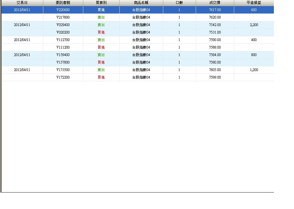The width and height of the screenshot is (294, 209).
Task: Click the 商品名稱 column header
Action: tap(141, 3)
